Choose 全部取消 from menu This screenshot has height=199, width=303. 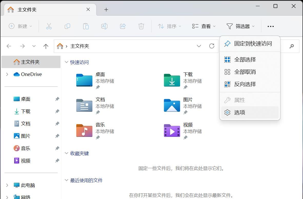pyautogui.click(x=250, y=72)
